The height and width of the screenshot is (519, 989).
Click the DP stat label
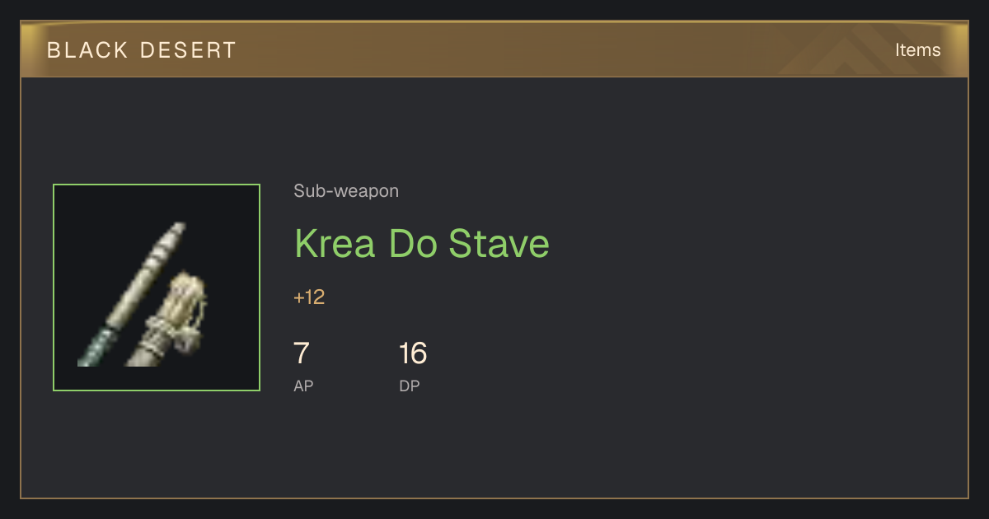pyautogui.click(x=410, y=386)
